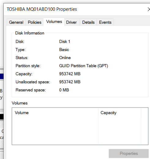Click the Volume column header

55,113
